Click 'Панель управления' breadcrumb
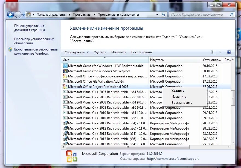Viewport: 241px width, 168px height. click(51, 15)
